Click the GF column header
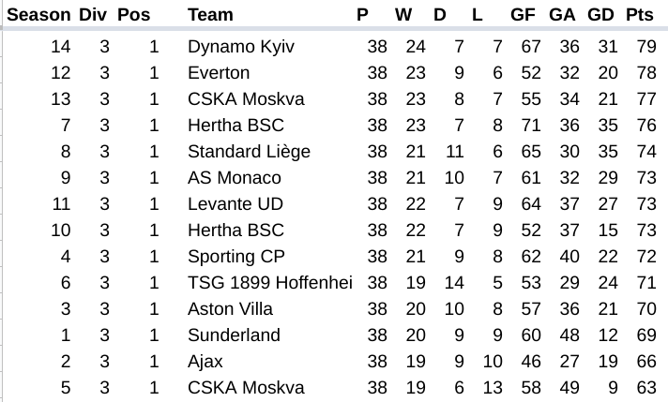The width and height of the screenshot is (668, 402). (524, 15)
